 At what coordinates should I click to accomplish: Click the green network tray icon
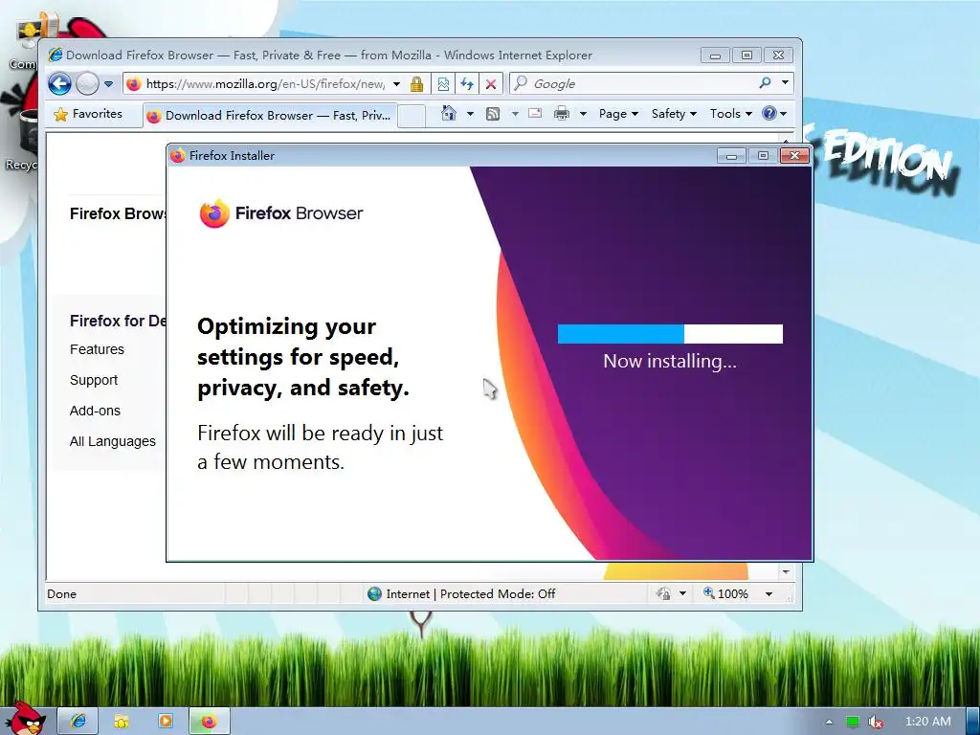pyautogui.click(x=853, y=722)
